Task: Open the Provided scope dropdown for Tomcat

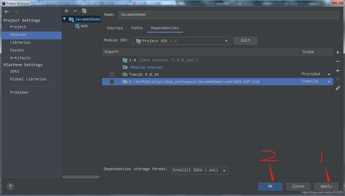Action: [329, 74]
